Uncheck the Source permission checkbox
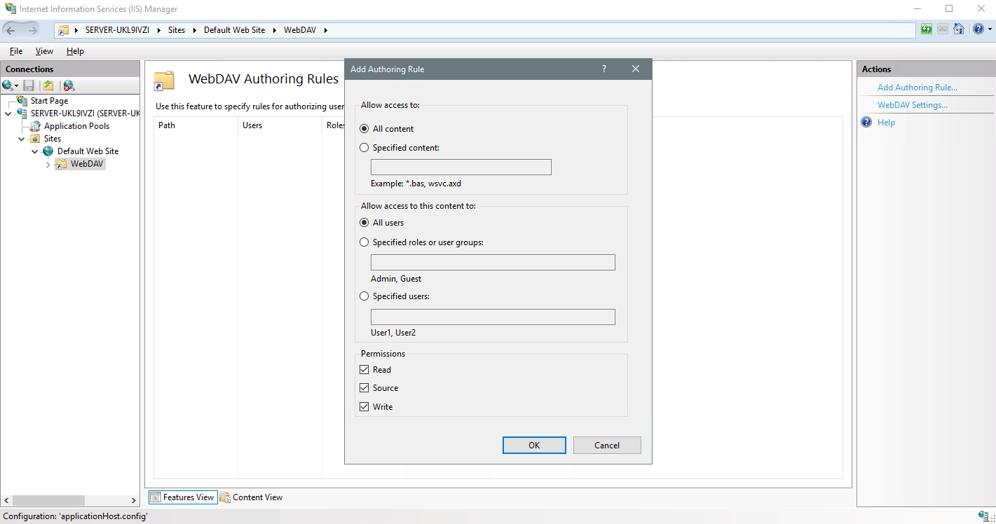This screenshot has width=996, height=524. 364,388
